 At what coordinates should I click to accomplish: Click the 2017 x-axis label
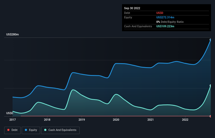click(13, 120)
